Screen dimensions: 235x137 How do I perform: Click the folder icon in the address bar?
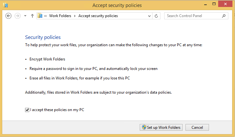[40, 16]
